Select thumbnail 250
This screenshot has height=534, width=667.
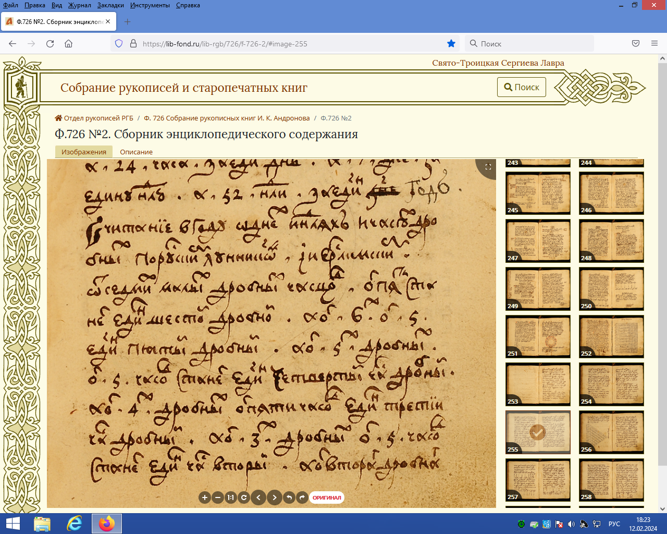point(611,289)
